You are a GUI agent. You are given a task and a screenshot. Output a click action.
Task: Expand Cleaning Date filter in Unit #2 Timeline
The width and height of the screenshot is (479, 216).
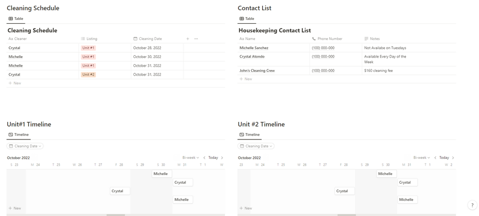(256, 146)
